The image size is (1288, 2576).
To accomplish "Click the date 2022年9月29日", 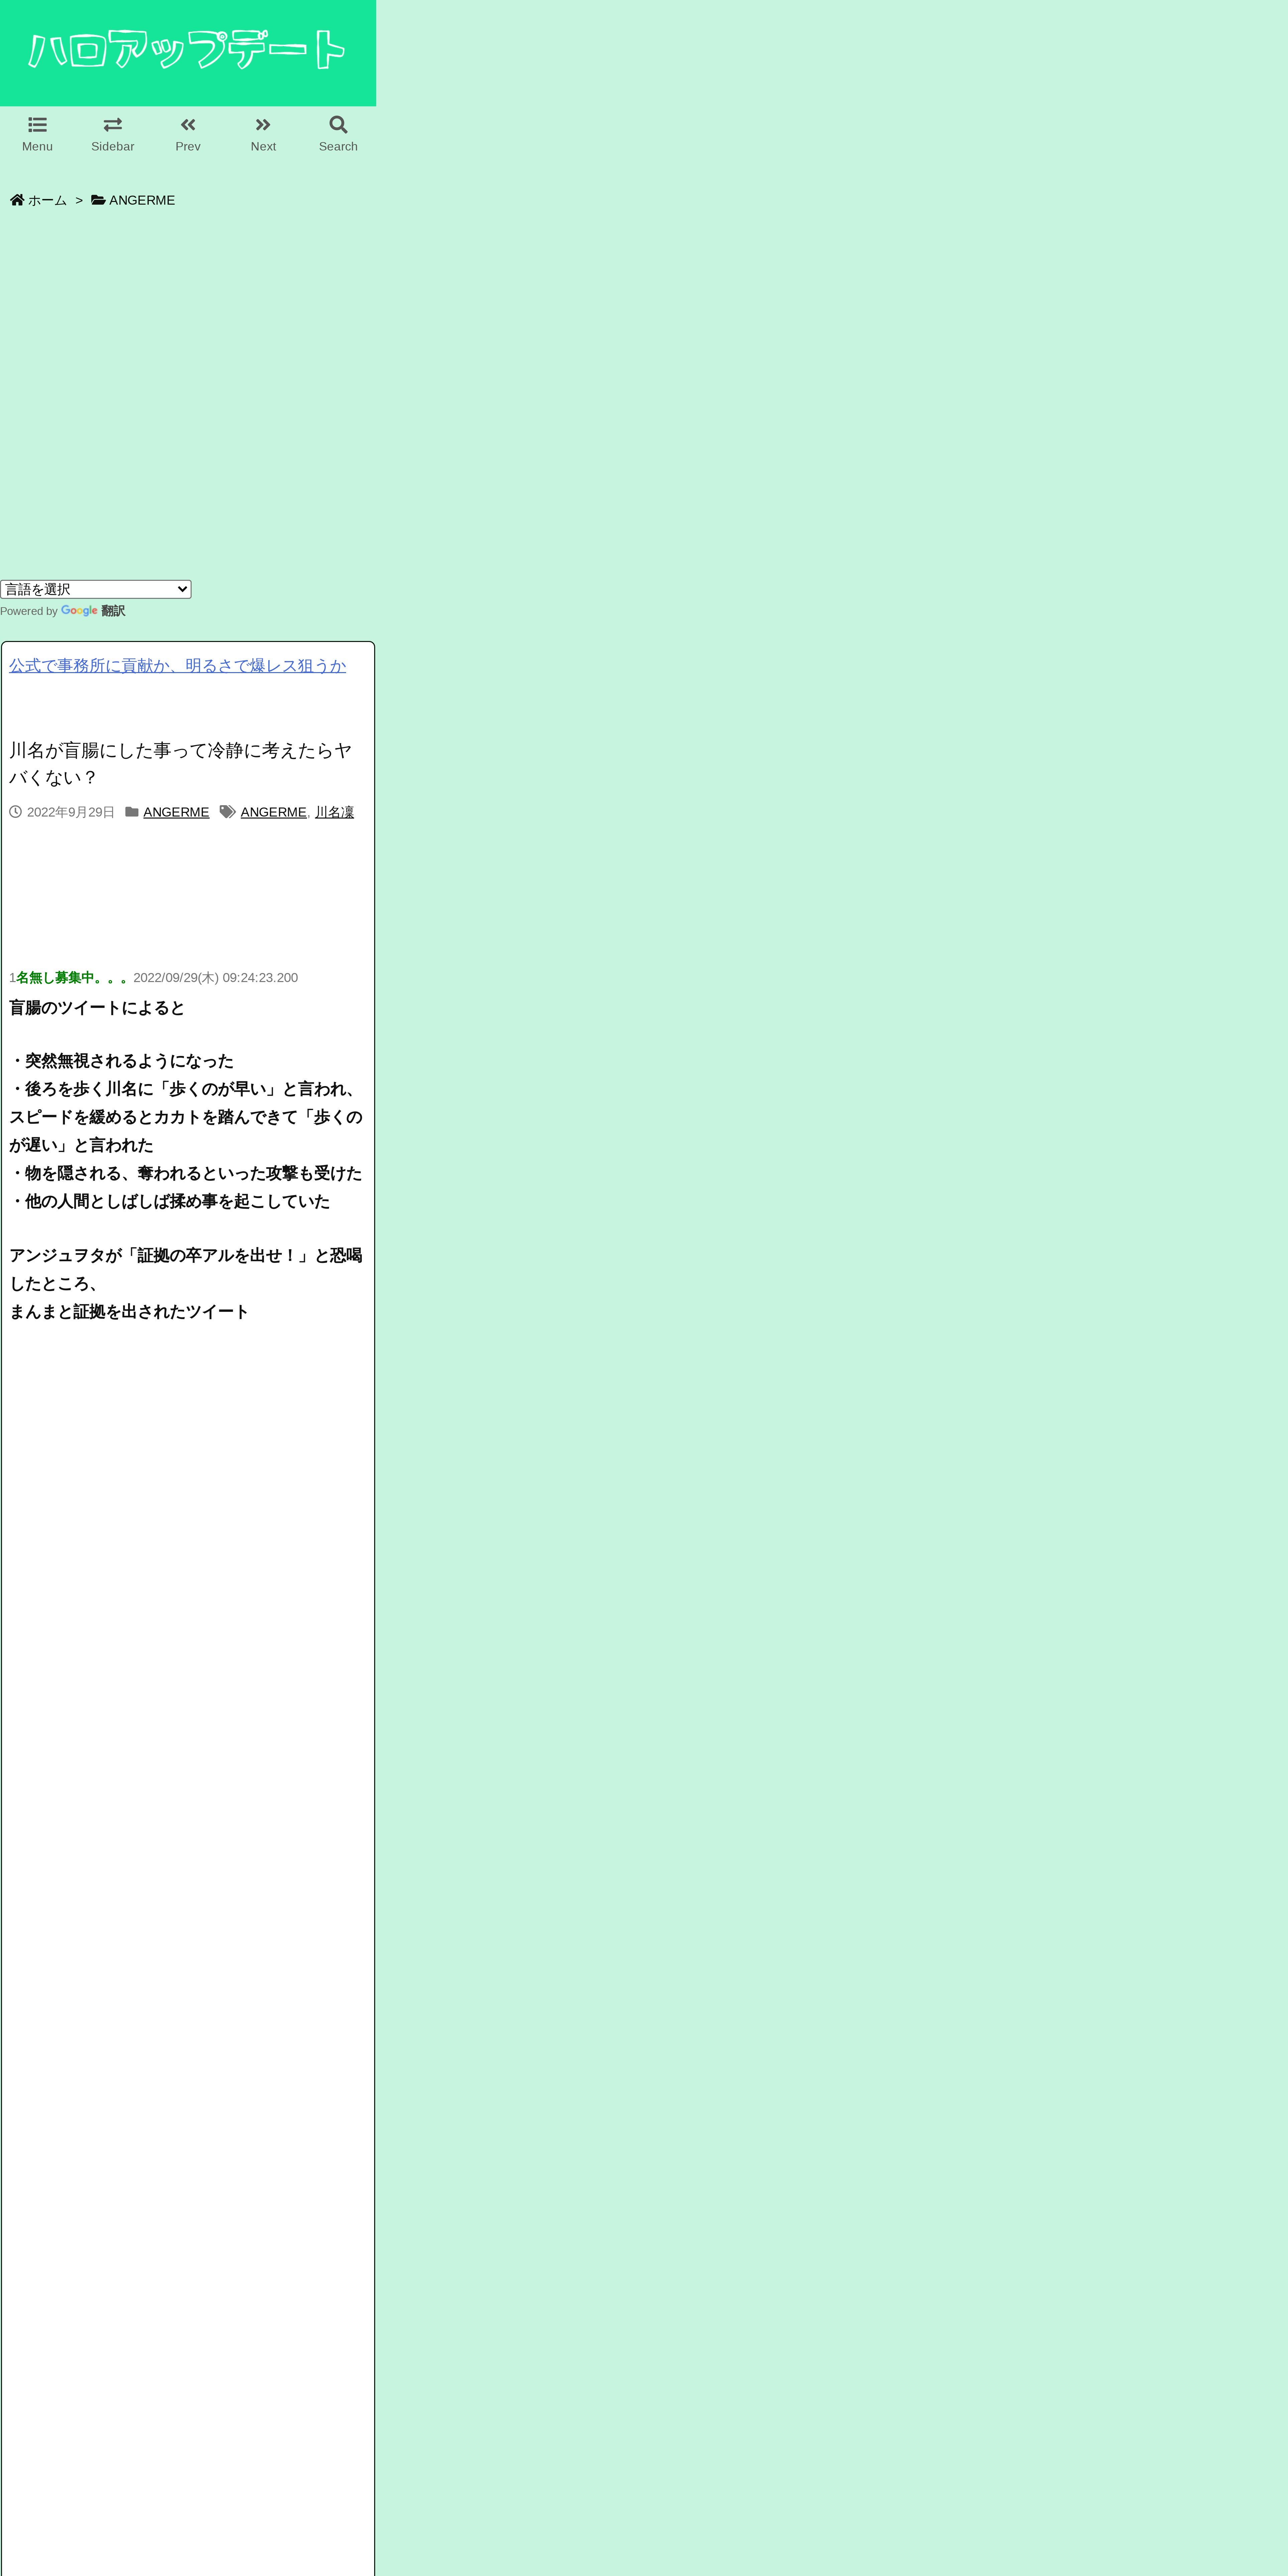I will click(x=71, y=812).
